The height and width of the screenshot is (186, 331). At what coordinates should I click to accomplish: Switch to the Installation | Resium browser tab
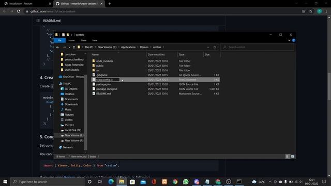click(x=27, y=4)
